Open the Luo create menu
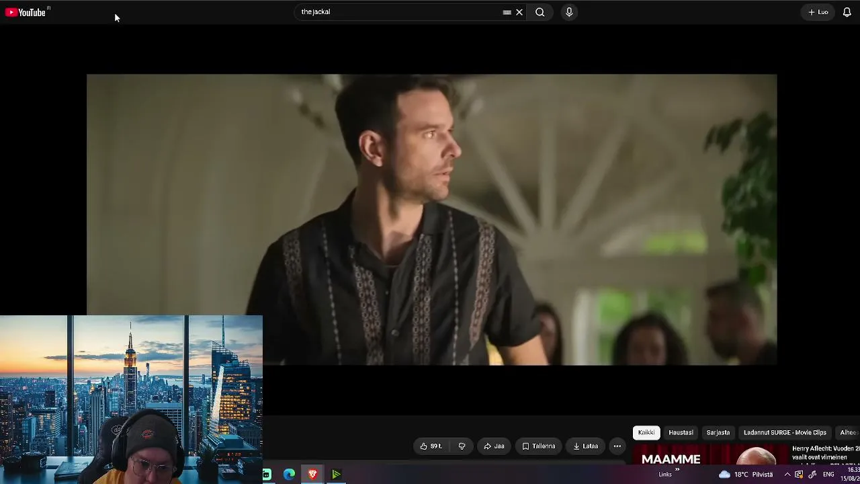Image resolution: width=860 pixels, height=484 pixels. [x=818, y=12]
